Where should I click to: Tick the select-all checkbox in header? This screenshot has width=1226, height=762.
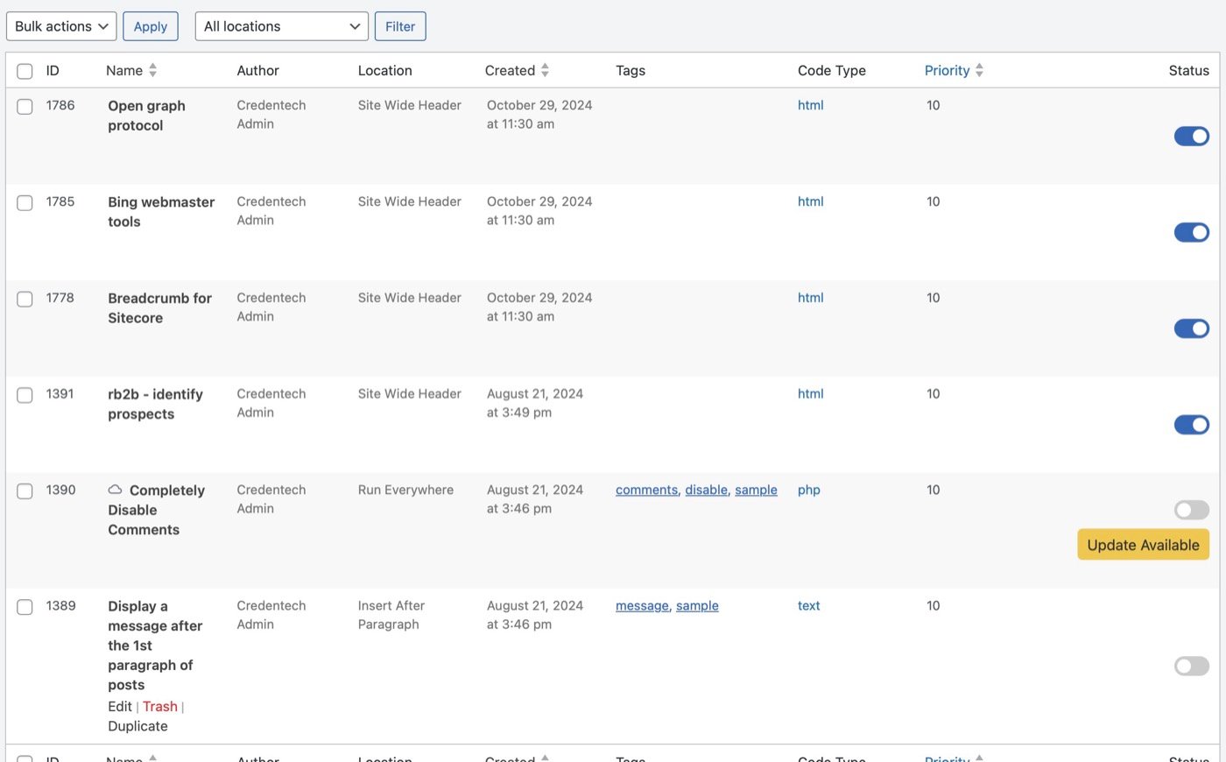(25, 71)
